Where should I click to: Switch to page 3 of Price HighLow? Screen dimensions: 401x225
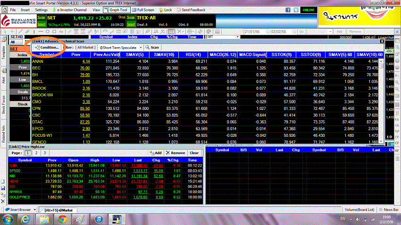[x=45, y=153]
